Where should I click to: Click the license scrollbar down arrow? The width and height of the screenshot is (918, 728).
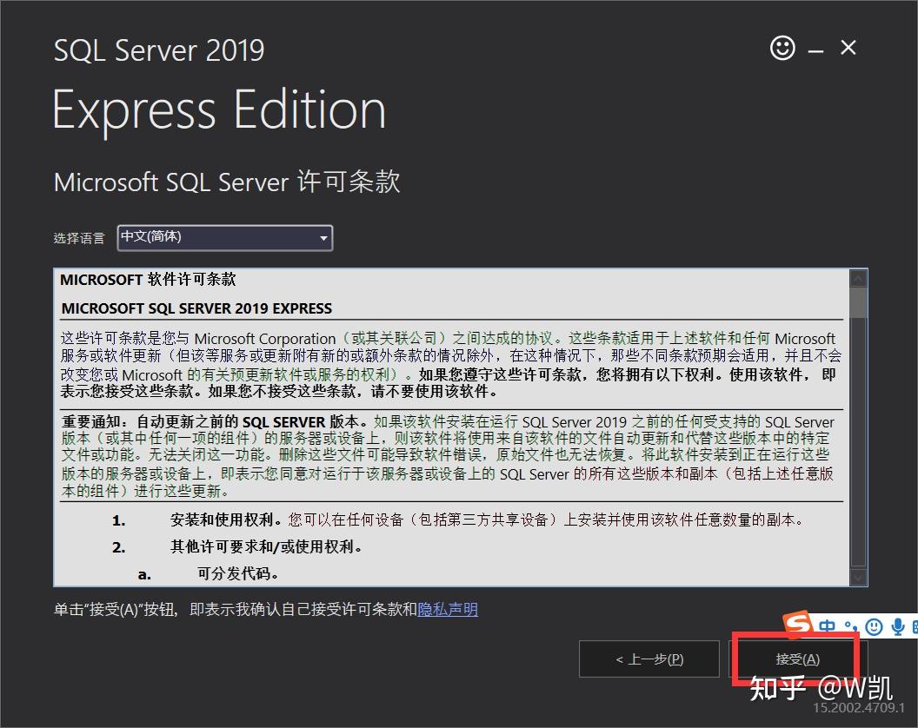[858, 577]
